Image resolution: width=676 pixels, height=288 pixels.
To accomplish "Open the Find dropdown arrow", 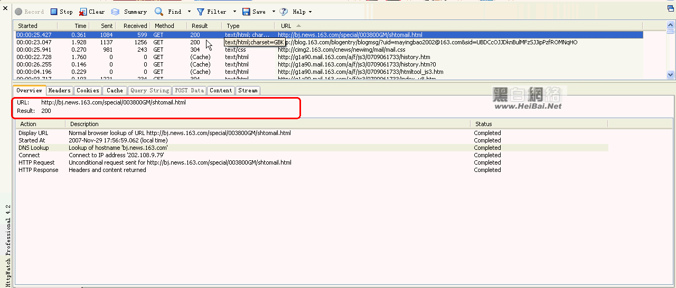I will tap(189, 12).
